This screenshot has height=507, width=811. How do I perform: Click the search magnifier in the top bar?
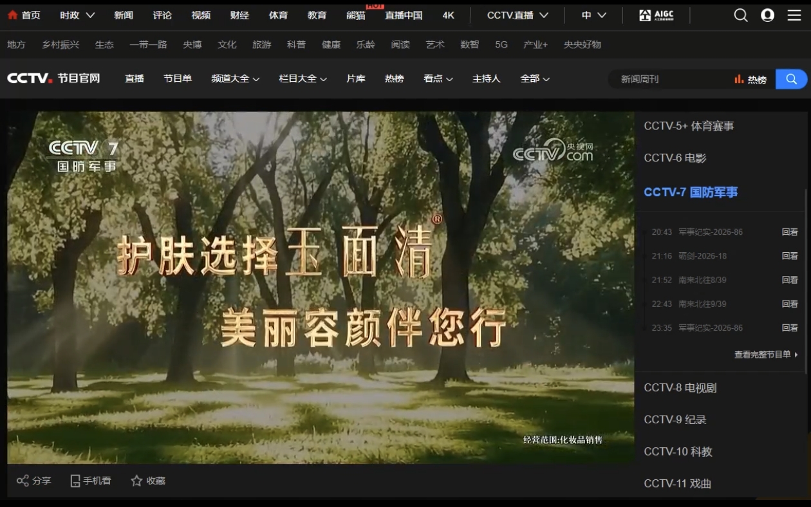pyautogui.click(x=741, y=15)
